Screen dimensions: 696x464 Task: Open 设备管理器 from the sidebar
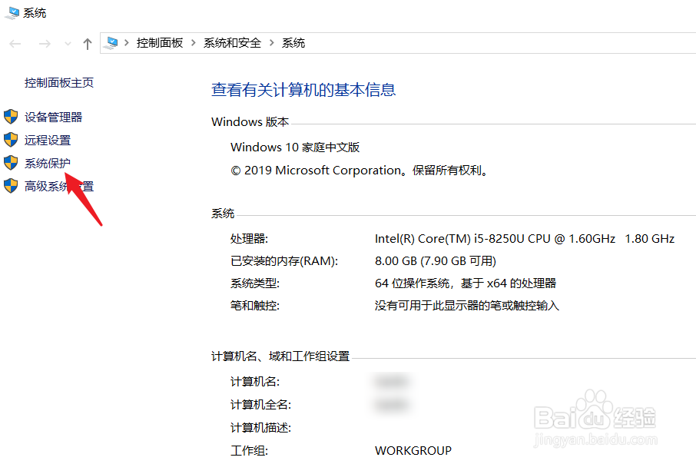click(x=52, y=117)
